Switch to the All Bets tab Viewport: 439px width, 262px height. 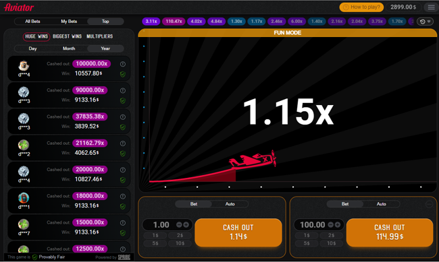(32, 22)
